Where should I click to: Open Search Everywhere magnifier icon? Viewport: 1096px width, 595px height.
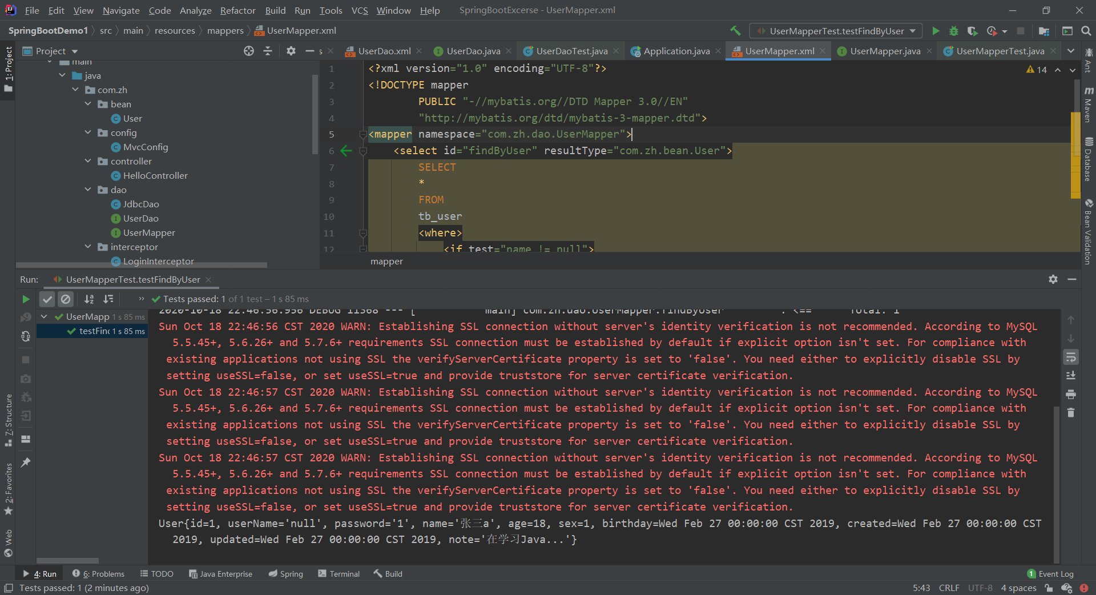1086,31
